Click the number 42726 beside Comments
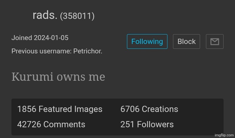Viewport: 235px width, 138px height. point(29,124)
